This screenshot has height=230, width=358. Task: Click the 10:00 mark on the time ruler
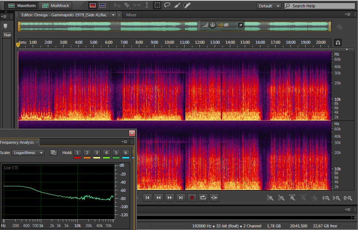point(169,42)
